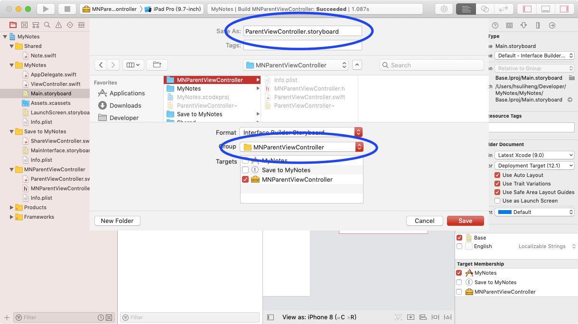Check MNParentViewController in Target Membership
The height and width of the screenshot is (324, 578).
pyautogui.click(x=459, y=292)
